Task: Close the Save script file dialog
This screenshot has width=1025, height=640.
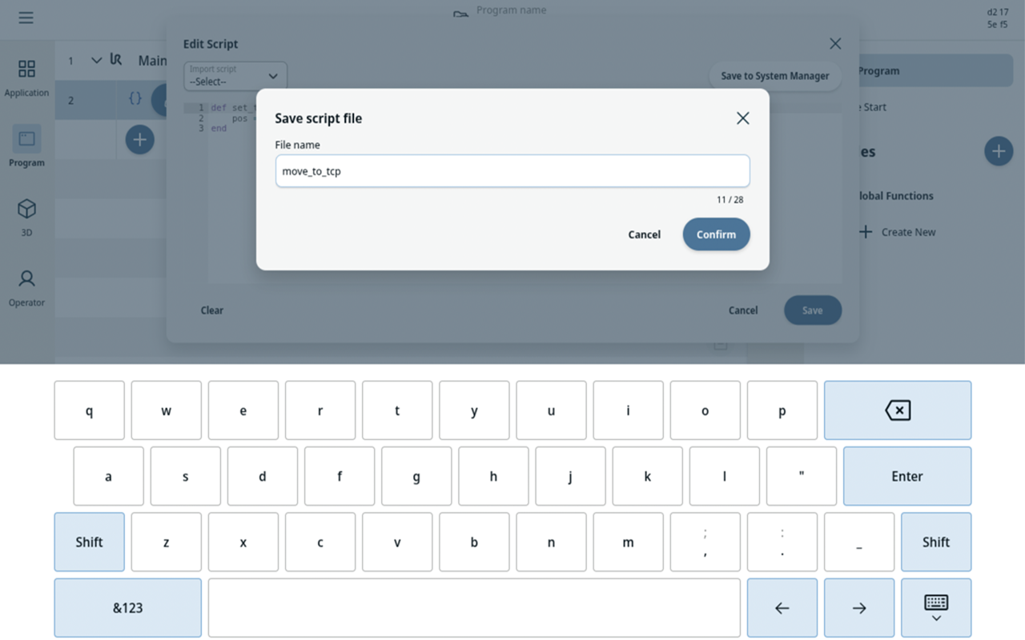Action: (x=742, y=118)
